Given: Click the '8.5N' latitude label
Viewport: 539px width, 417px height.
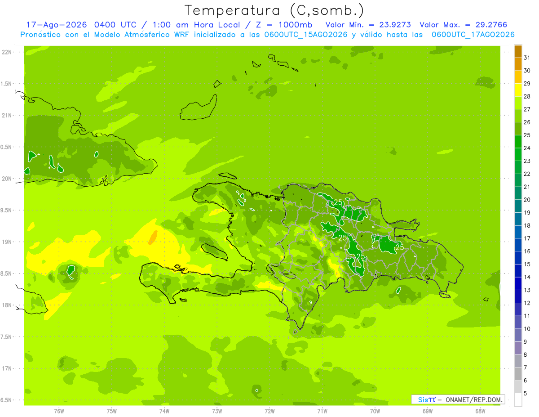Looking at the screenshot, I should [6, 274].
